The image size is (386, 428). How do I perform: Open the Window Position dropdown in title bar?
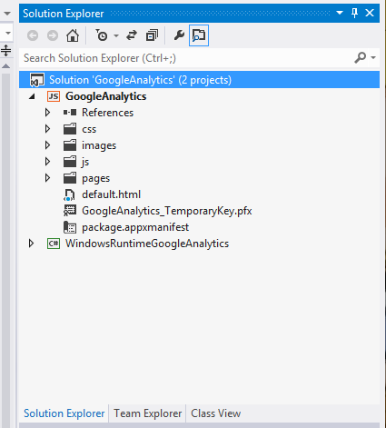click(340, 13)
